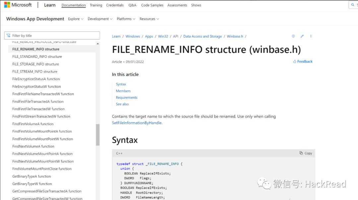The width and height of the screenshot is (358, 200).
Task: Jump to the Requirements section link
Action: (127, 98)
